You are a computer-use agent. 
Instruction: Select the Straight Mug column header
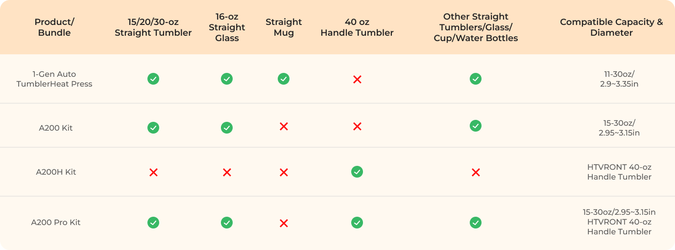coord(284,27)
